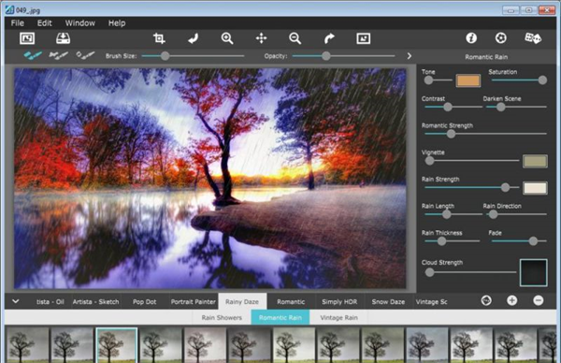Image resolution: width=561 pixels, height=363 pixels.
Task: Select Rain Showers sub-effect
Action: (x=222, y=317)
